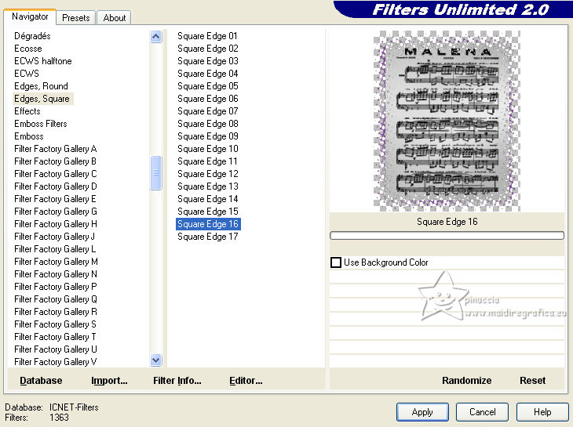Select Square Edge 14 filter
The width and height of the screenshot is (573, 427).
207,199
